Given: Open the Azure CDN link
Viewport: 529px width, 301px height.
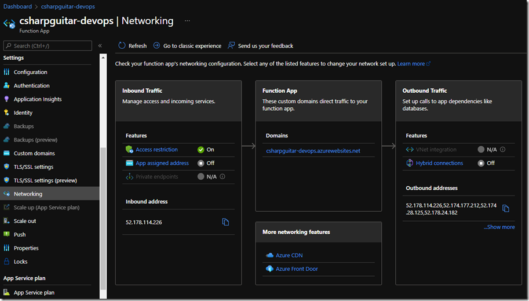Looking at the screenshot, I should 289,255.
